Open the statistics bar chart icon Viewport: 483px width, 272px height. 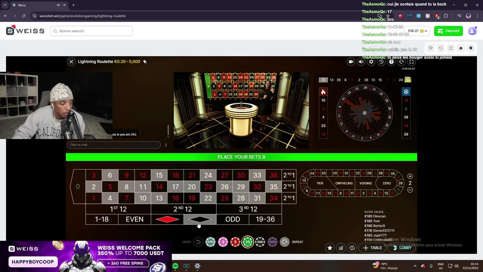pyautogui.click(x=341, y=248)
